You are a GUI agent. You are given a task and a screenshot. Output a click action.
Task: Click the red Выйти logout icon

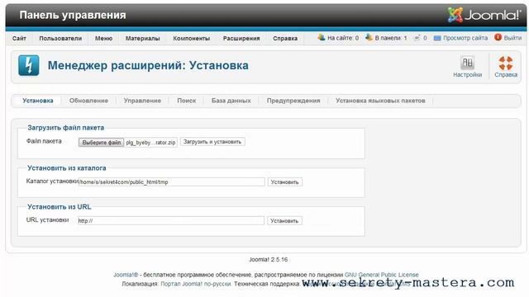tap(498, 37)
